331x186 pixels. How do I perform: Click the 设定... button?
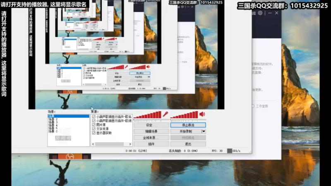click(151, 125)
